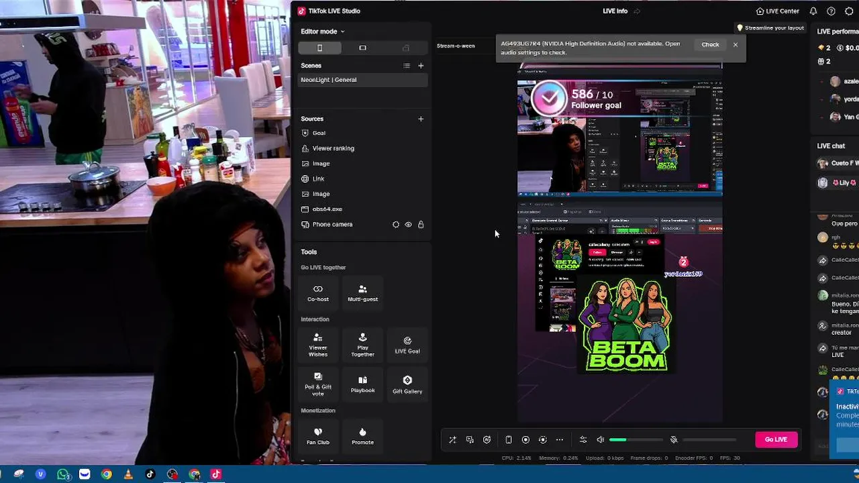Toggle Phone camera source visibility eye
Screen dimensions: 859x483
pyautogui.click(x=408, y=225)
